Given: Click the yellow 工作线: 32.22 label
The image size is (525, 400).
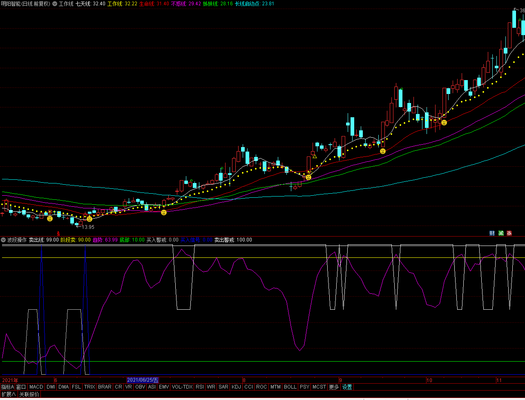Looking at the screenshot, I should [x=122, y=4].
